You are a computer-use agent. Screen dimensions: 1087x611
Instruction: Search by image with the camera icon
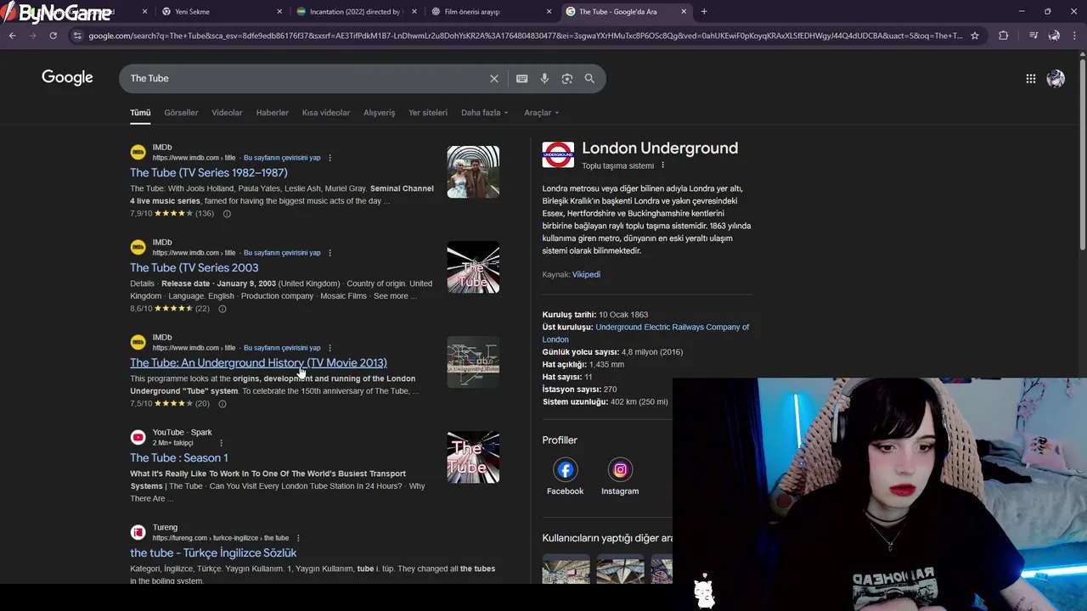567,78
